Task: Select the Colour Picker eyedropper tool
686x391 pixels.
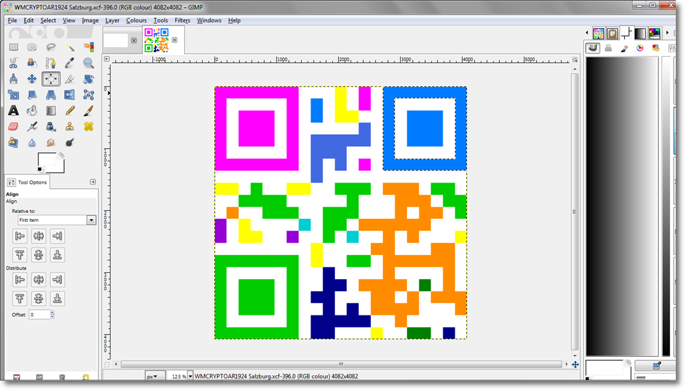Action: [x=70, y=63]
